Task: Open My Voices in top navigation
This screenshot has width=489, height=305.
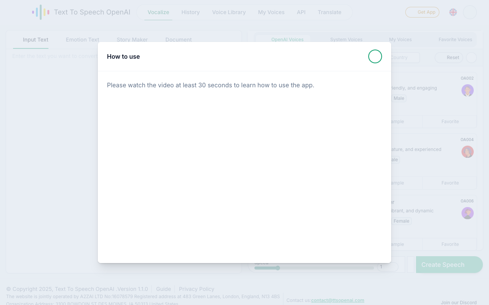Action: [x=271, y=12]
